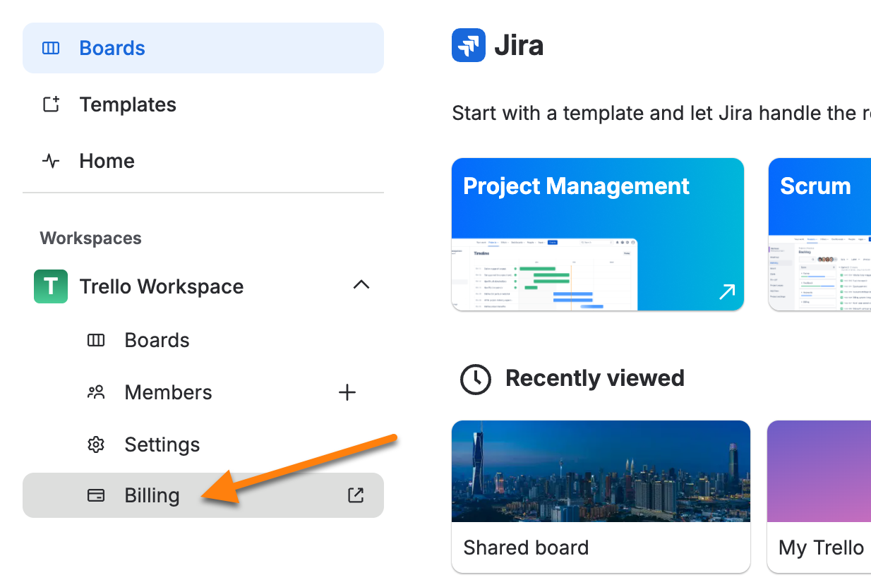
Task: Open workspace Members page
Action: pos(168,392)
